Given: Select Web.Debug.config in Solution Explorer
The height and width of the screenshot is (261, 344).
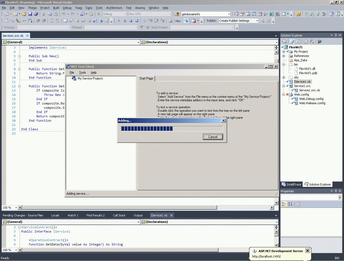Looking at the screenshot, I should coord(311,99).
